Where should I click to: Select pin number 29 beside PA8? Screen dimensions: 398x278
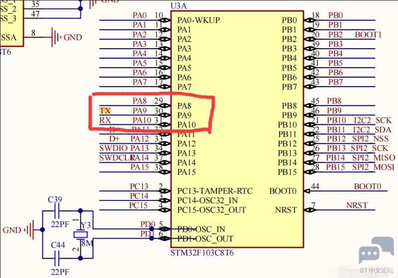pos(159,101)
